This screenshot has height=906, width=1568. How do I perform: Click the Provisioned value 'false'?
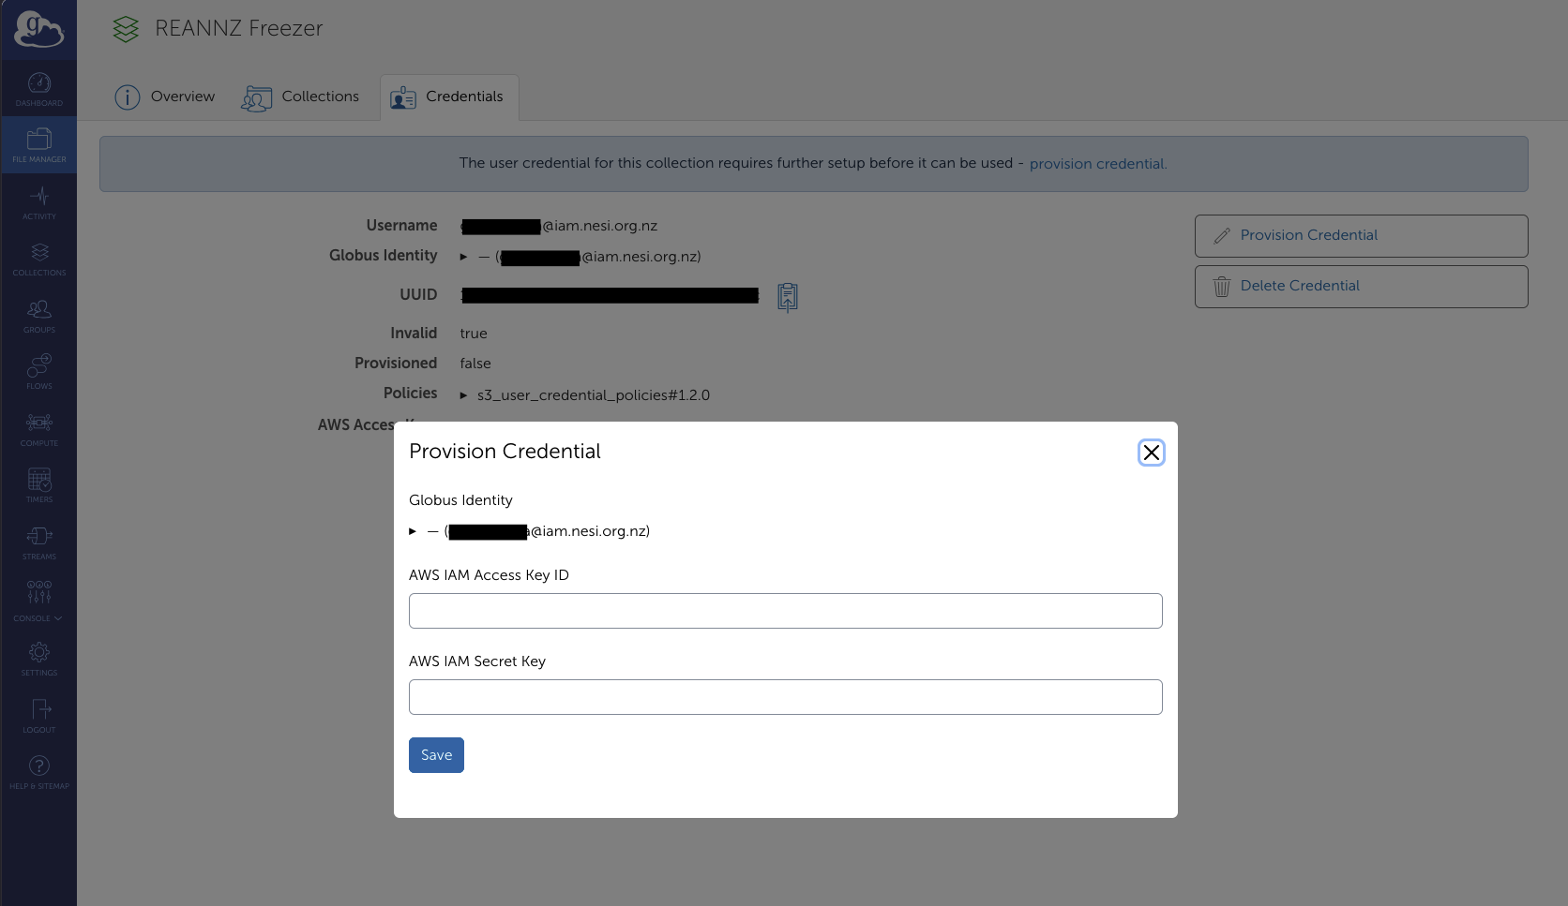point(475,364)
